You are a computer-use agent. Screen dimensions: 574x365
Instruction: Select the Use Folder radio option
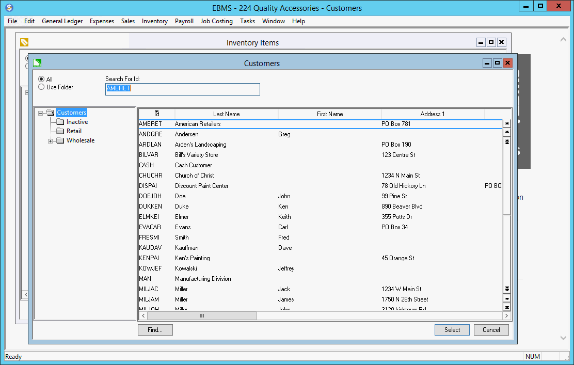pyautogui.click(x=41, y=87)
